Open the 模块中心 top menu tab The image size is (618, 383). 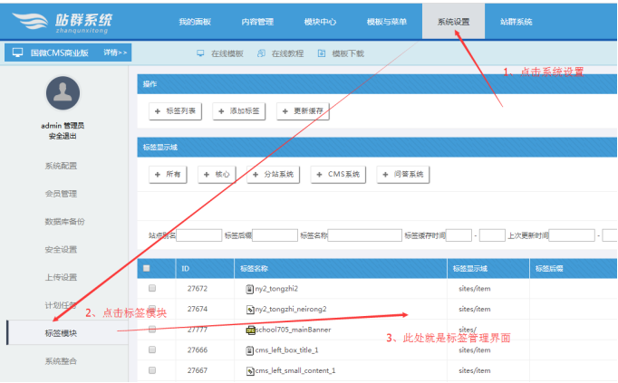(x=323, y=21)
